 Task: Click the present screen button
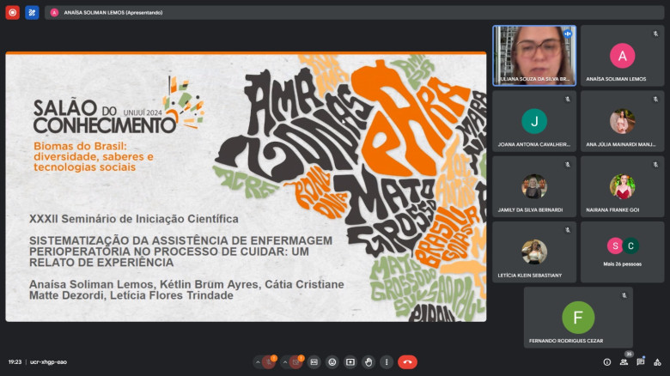click(350, 362)
